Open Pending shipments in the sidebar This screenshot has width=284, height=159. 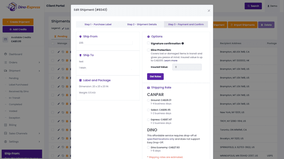point(14,78)
